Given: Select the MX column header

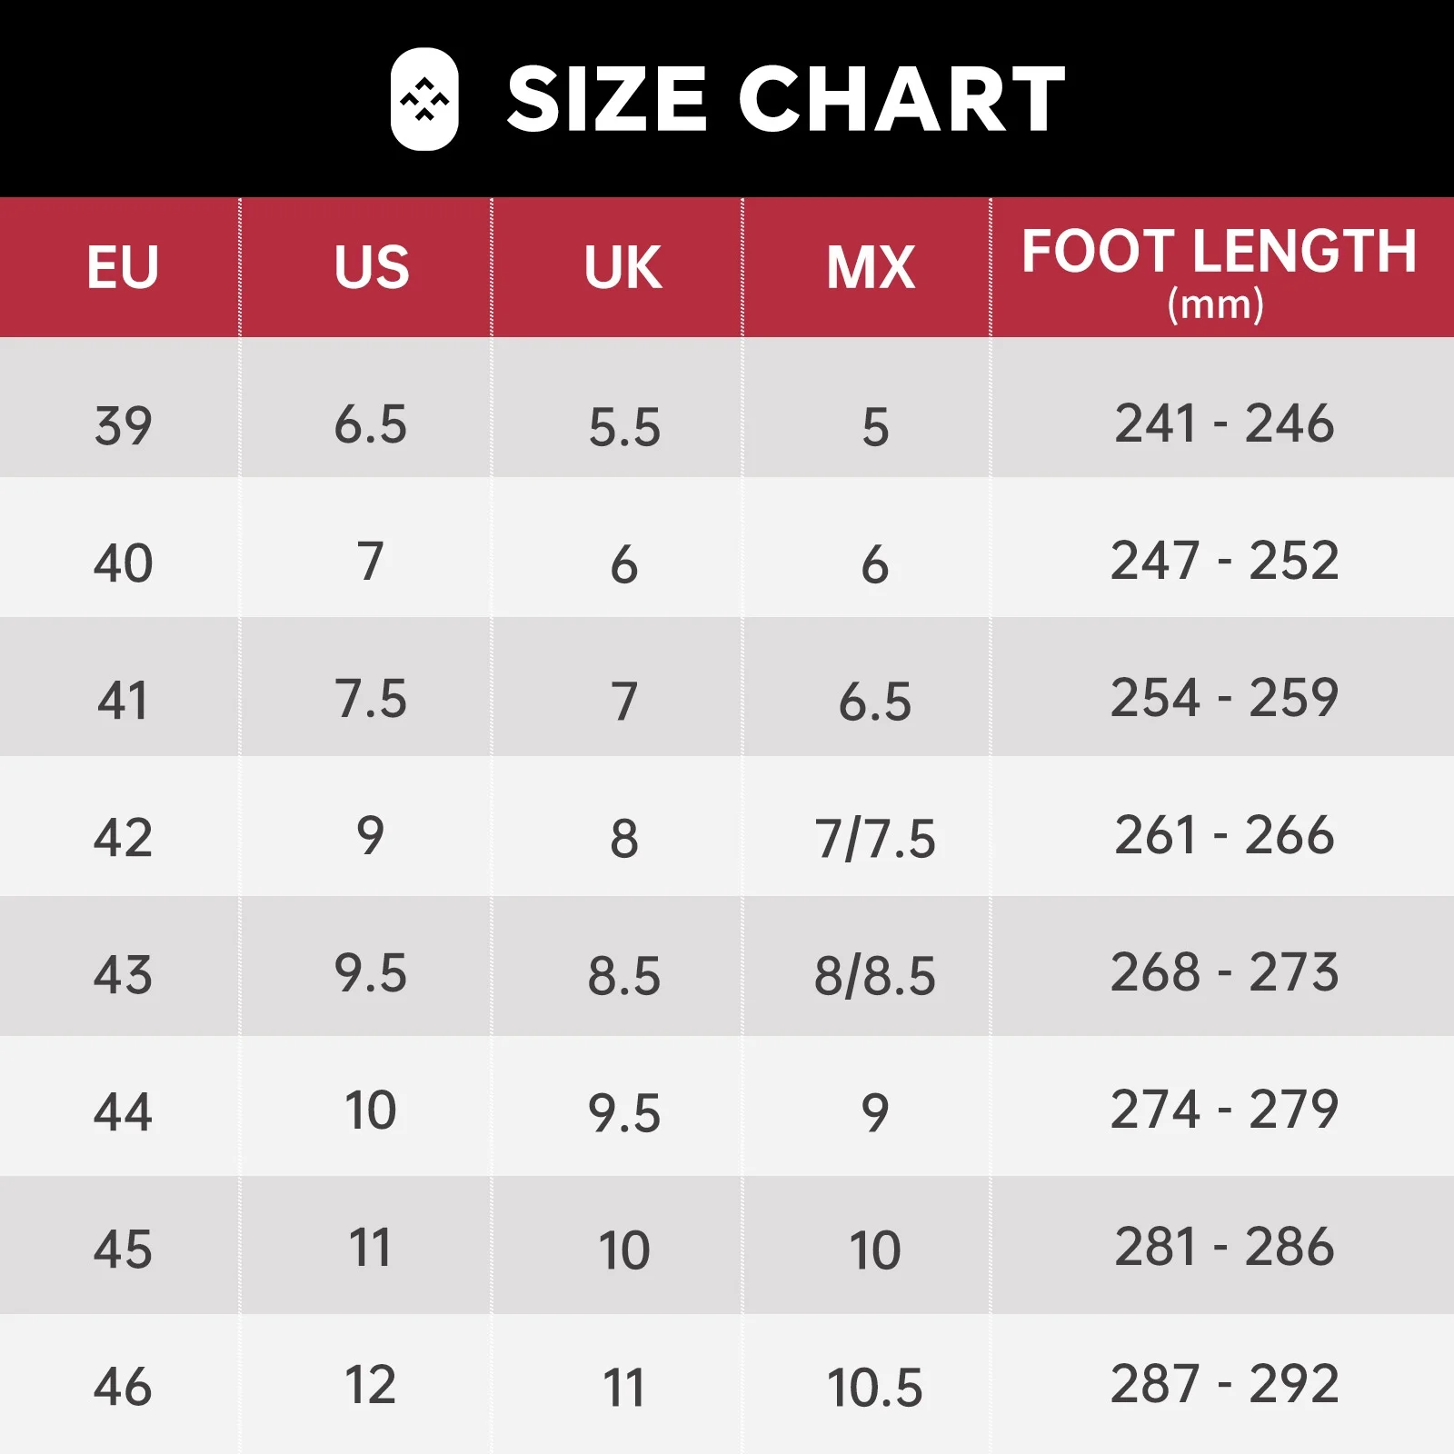Looking at the screenshot, I should (x=871, y=267).
